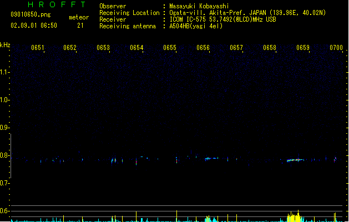Click the 'Receiving Location' label
The width and height of the screenshot is (349, 222).
pos(129,13)
